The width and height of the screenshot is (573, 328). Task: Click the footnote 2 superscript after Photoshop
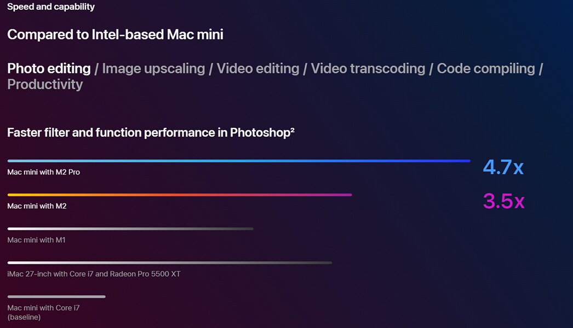(x=293, y=129)
